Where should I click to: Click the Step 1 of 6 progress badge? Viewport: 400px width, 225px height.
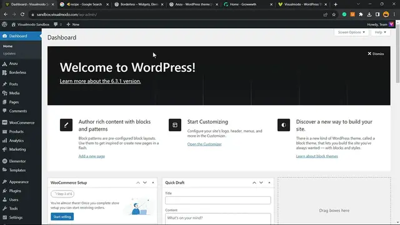coord(62,194)
